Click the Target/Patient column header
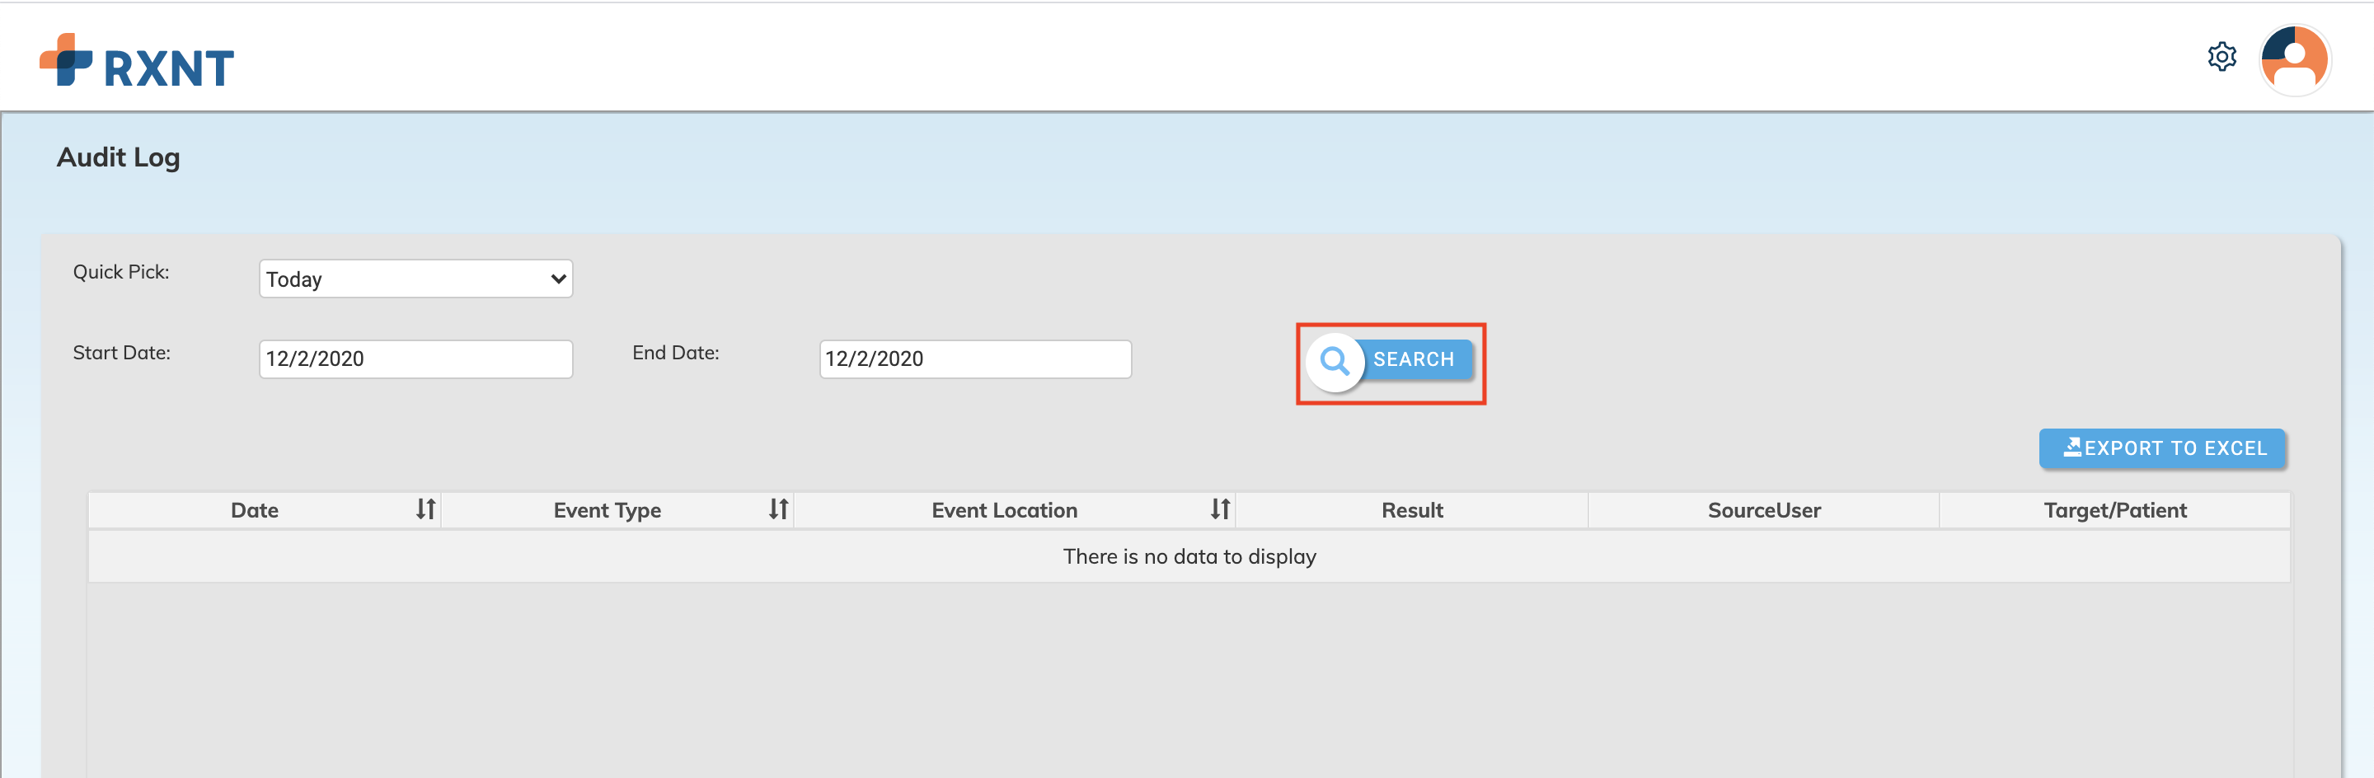The height and width of the screenshot is (778, 2374). 2115,510
